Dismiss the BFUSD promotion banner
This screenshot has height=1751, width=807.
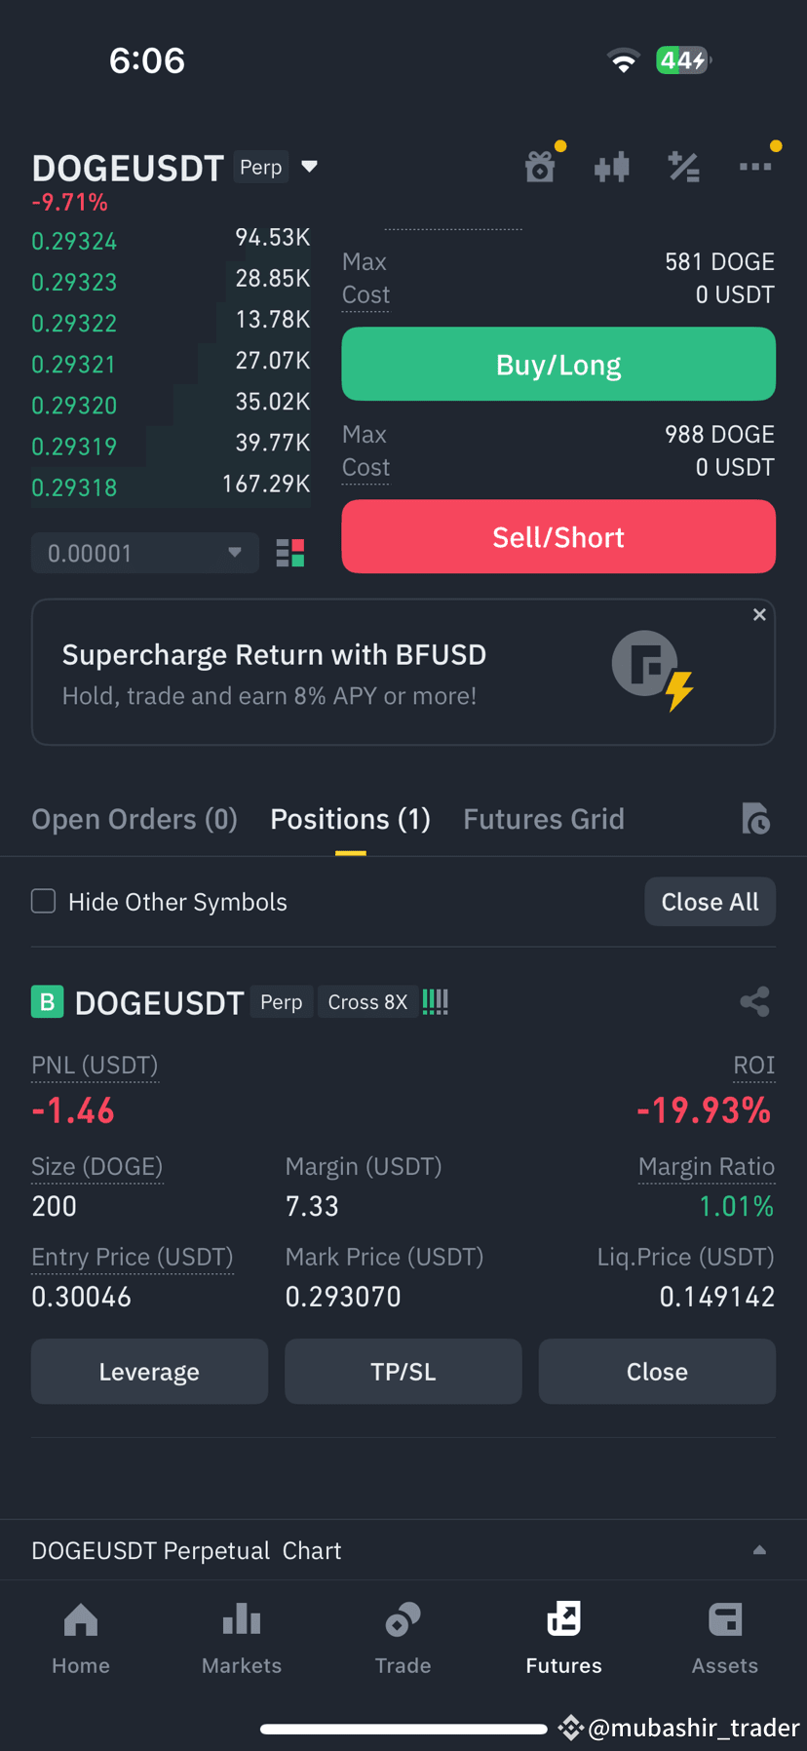coord(759,614)
